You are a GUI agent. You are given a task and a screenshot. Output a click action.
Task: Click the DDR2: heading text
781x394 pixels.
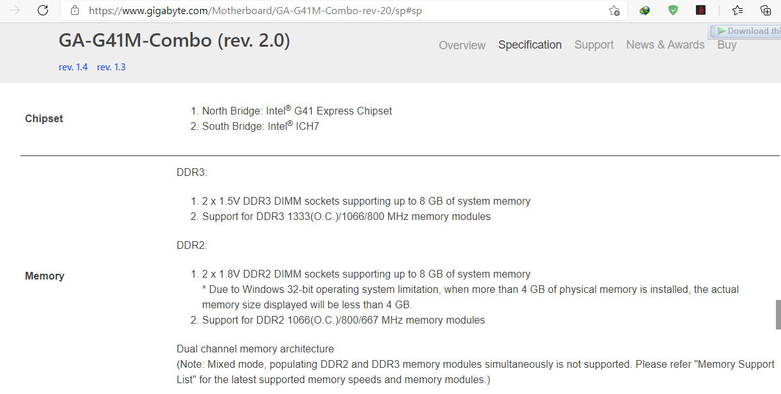point(192,246)
